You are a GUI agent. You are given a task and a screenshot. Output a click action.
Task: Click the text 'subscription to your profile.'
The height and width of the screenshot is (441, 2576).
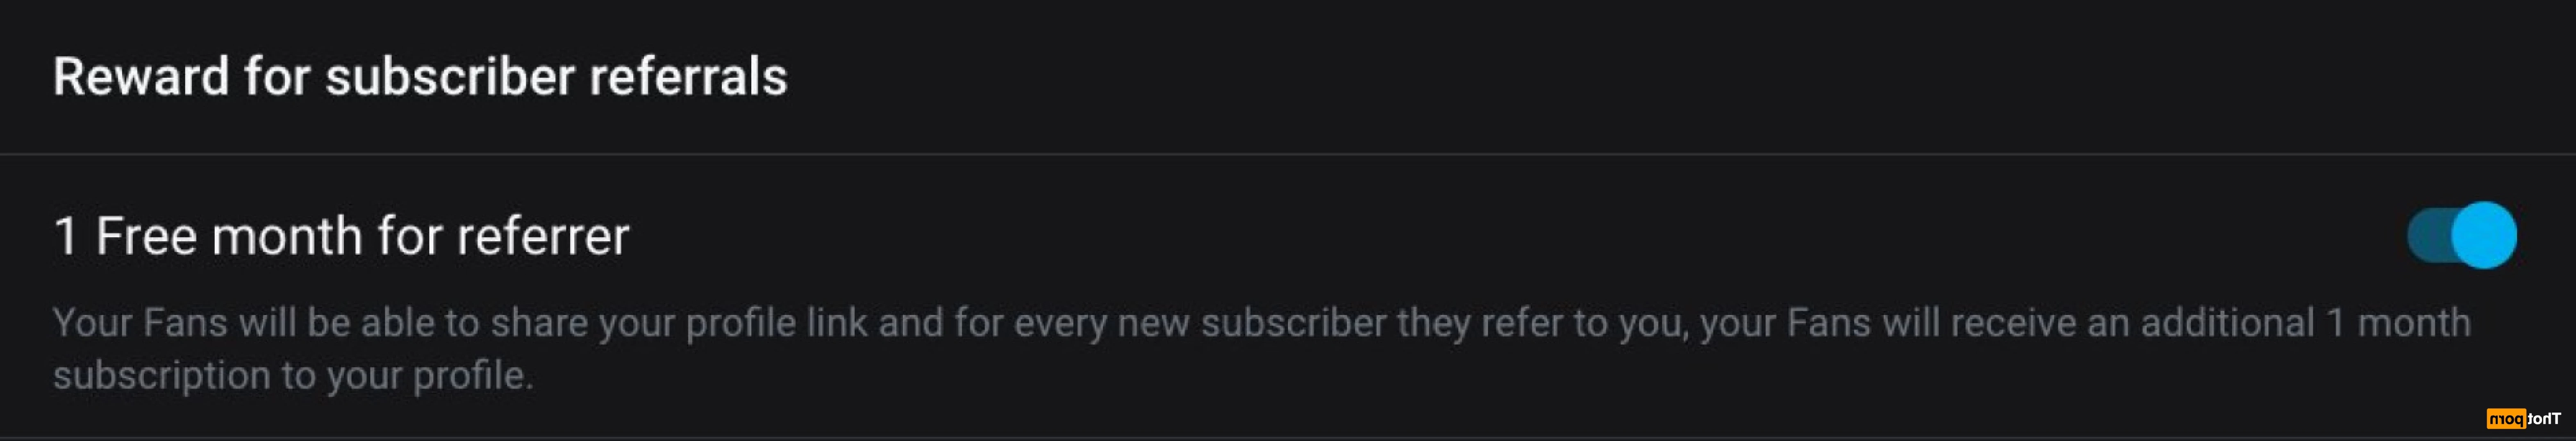pos(293,375)
